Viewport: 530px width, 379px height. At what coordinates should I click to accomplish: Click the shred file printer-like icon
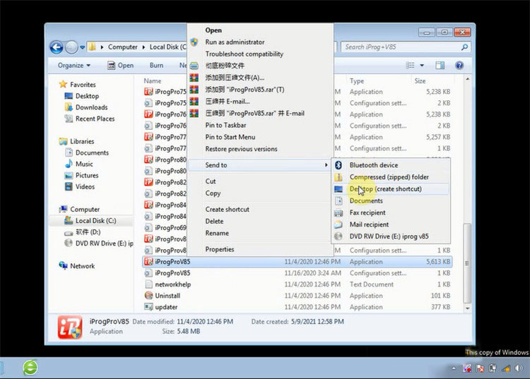click(194, 66)
